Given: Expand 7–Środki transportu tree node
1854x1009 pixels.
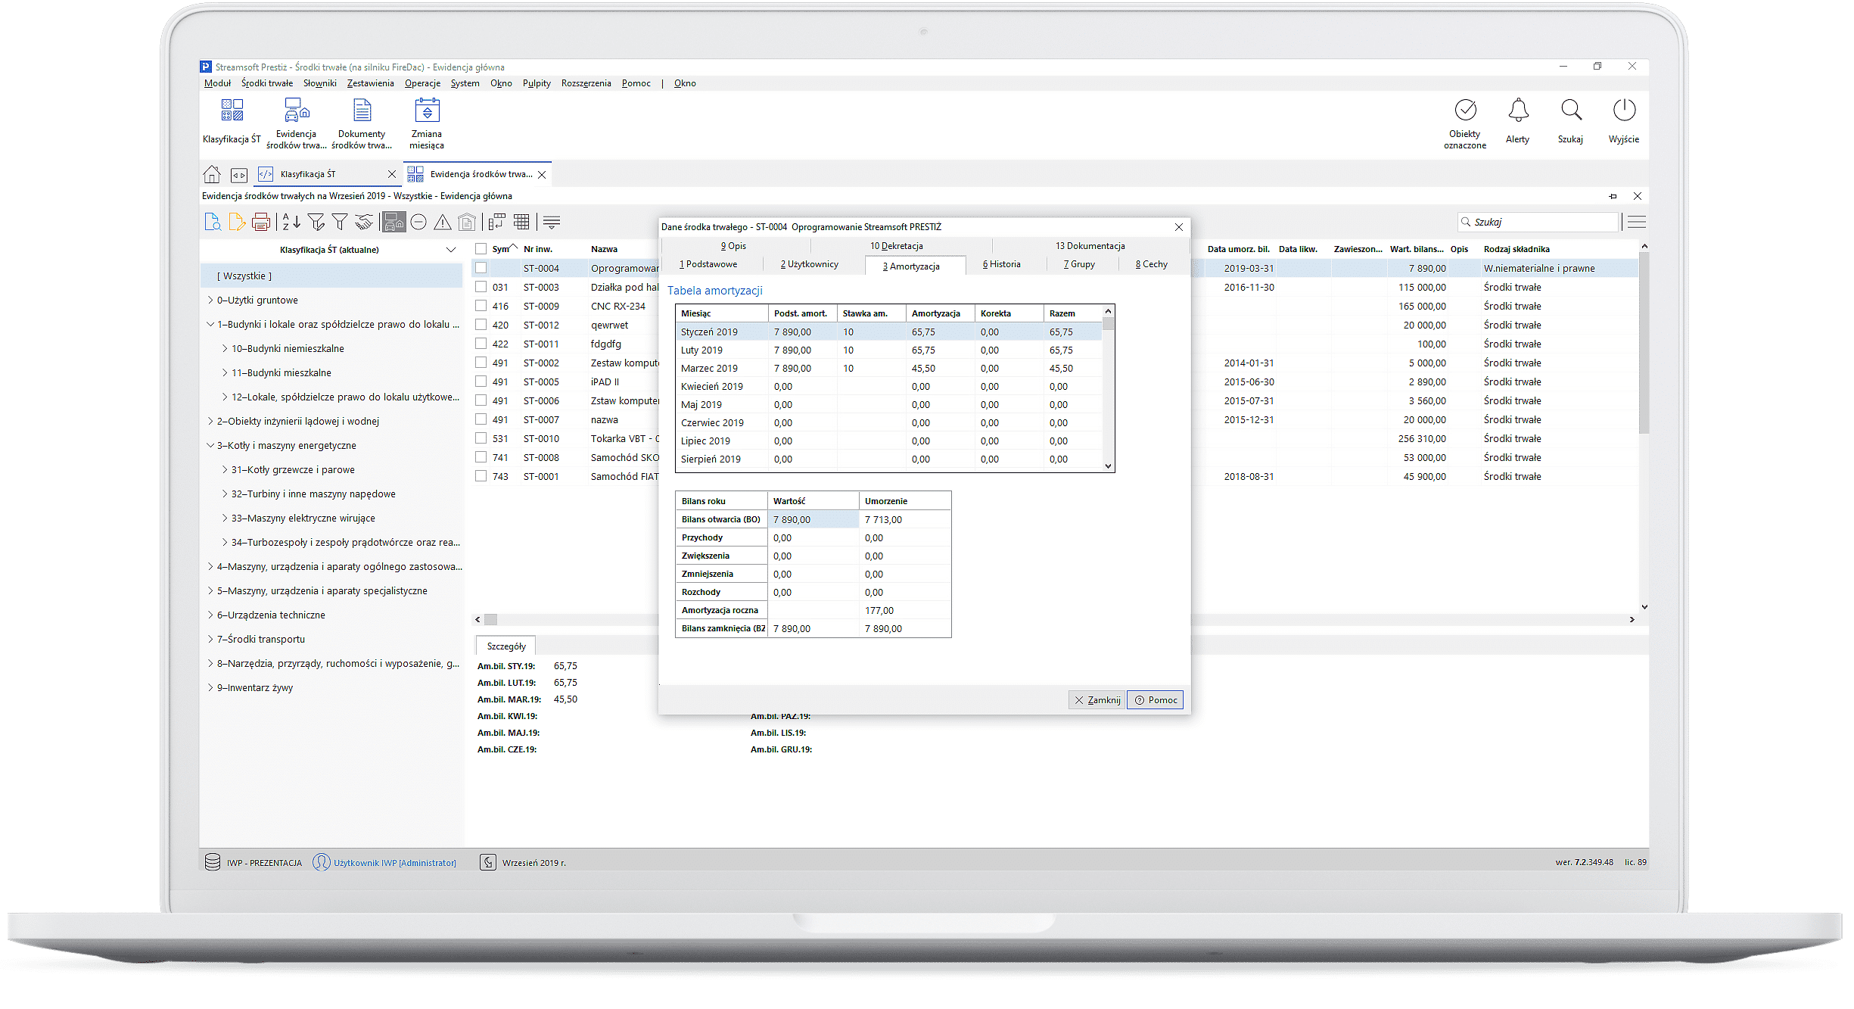Looking at the screenshot, I should (210, 640).
